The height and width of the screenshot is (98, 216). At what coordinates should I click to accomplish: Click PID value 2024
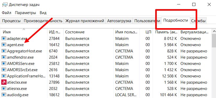pyautogui.click(x=53, y=57)
